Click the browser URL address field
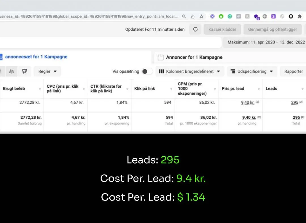The width and height of the screenshot is (306, 223). point(89,16)
